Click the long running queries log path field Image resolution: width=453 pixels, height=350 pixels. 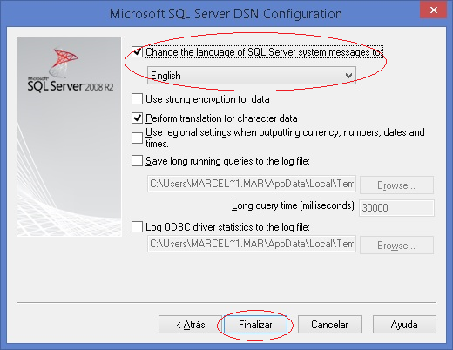[x=252, y=184]
